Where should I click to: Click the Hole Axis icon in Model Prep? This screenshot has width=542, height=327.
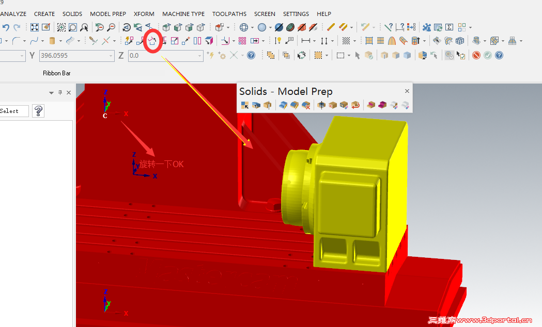[x=321, y=105]
